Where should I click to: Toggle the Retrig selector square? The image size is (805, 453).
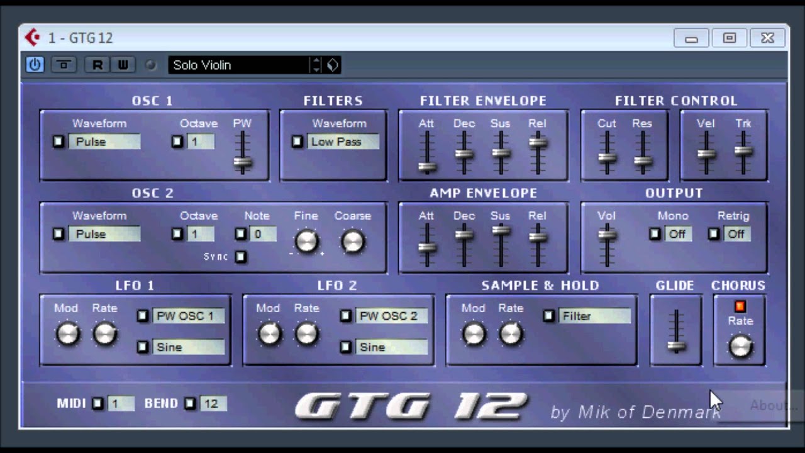714,234
